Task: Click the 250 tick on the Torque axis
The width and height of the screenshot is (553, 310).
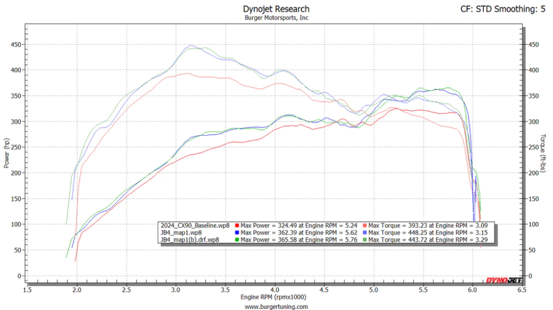Action: (534, 147)
